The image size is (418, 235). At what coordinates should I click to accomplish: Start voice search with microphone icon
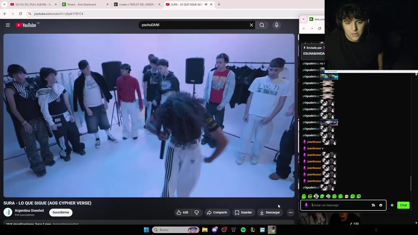coord(277,25)
